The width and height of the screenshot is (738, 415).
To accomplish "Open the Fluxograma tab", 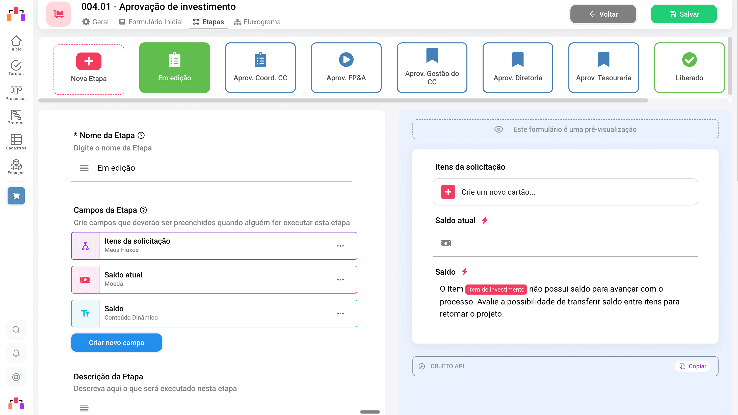I will click(x=257, y=22).
